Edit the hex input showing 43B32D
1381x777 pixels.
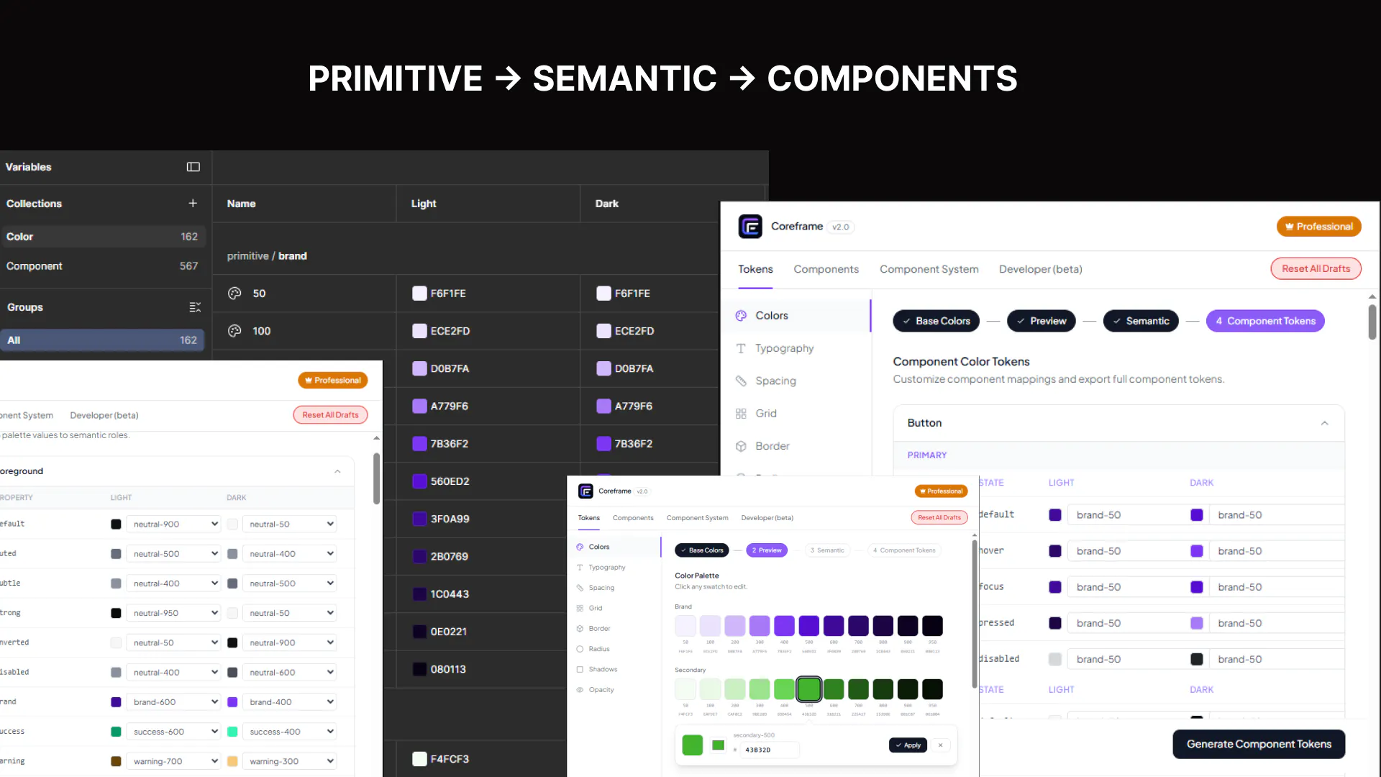coord(770,750)
